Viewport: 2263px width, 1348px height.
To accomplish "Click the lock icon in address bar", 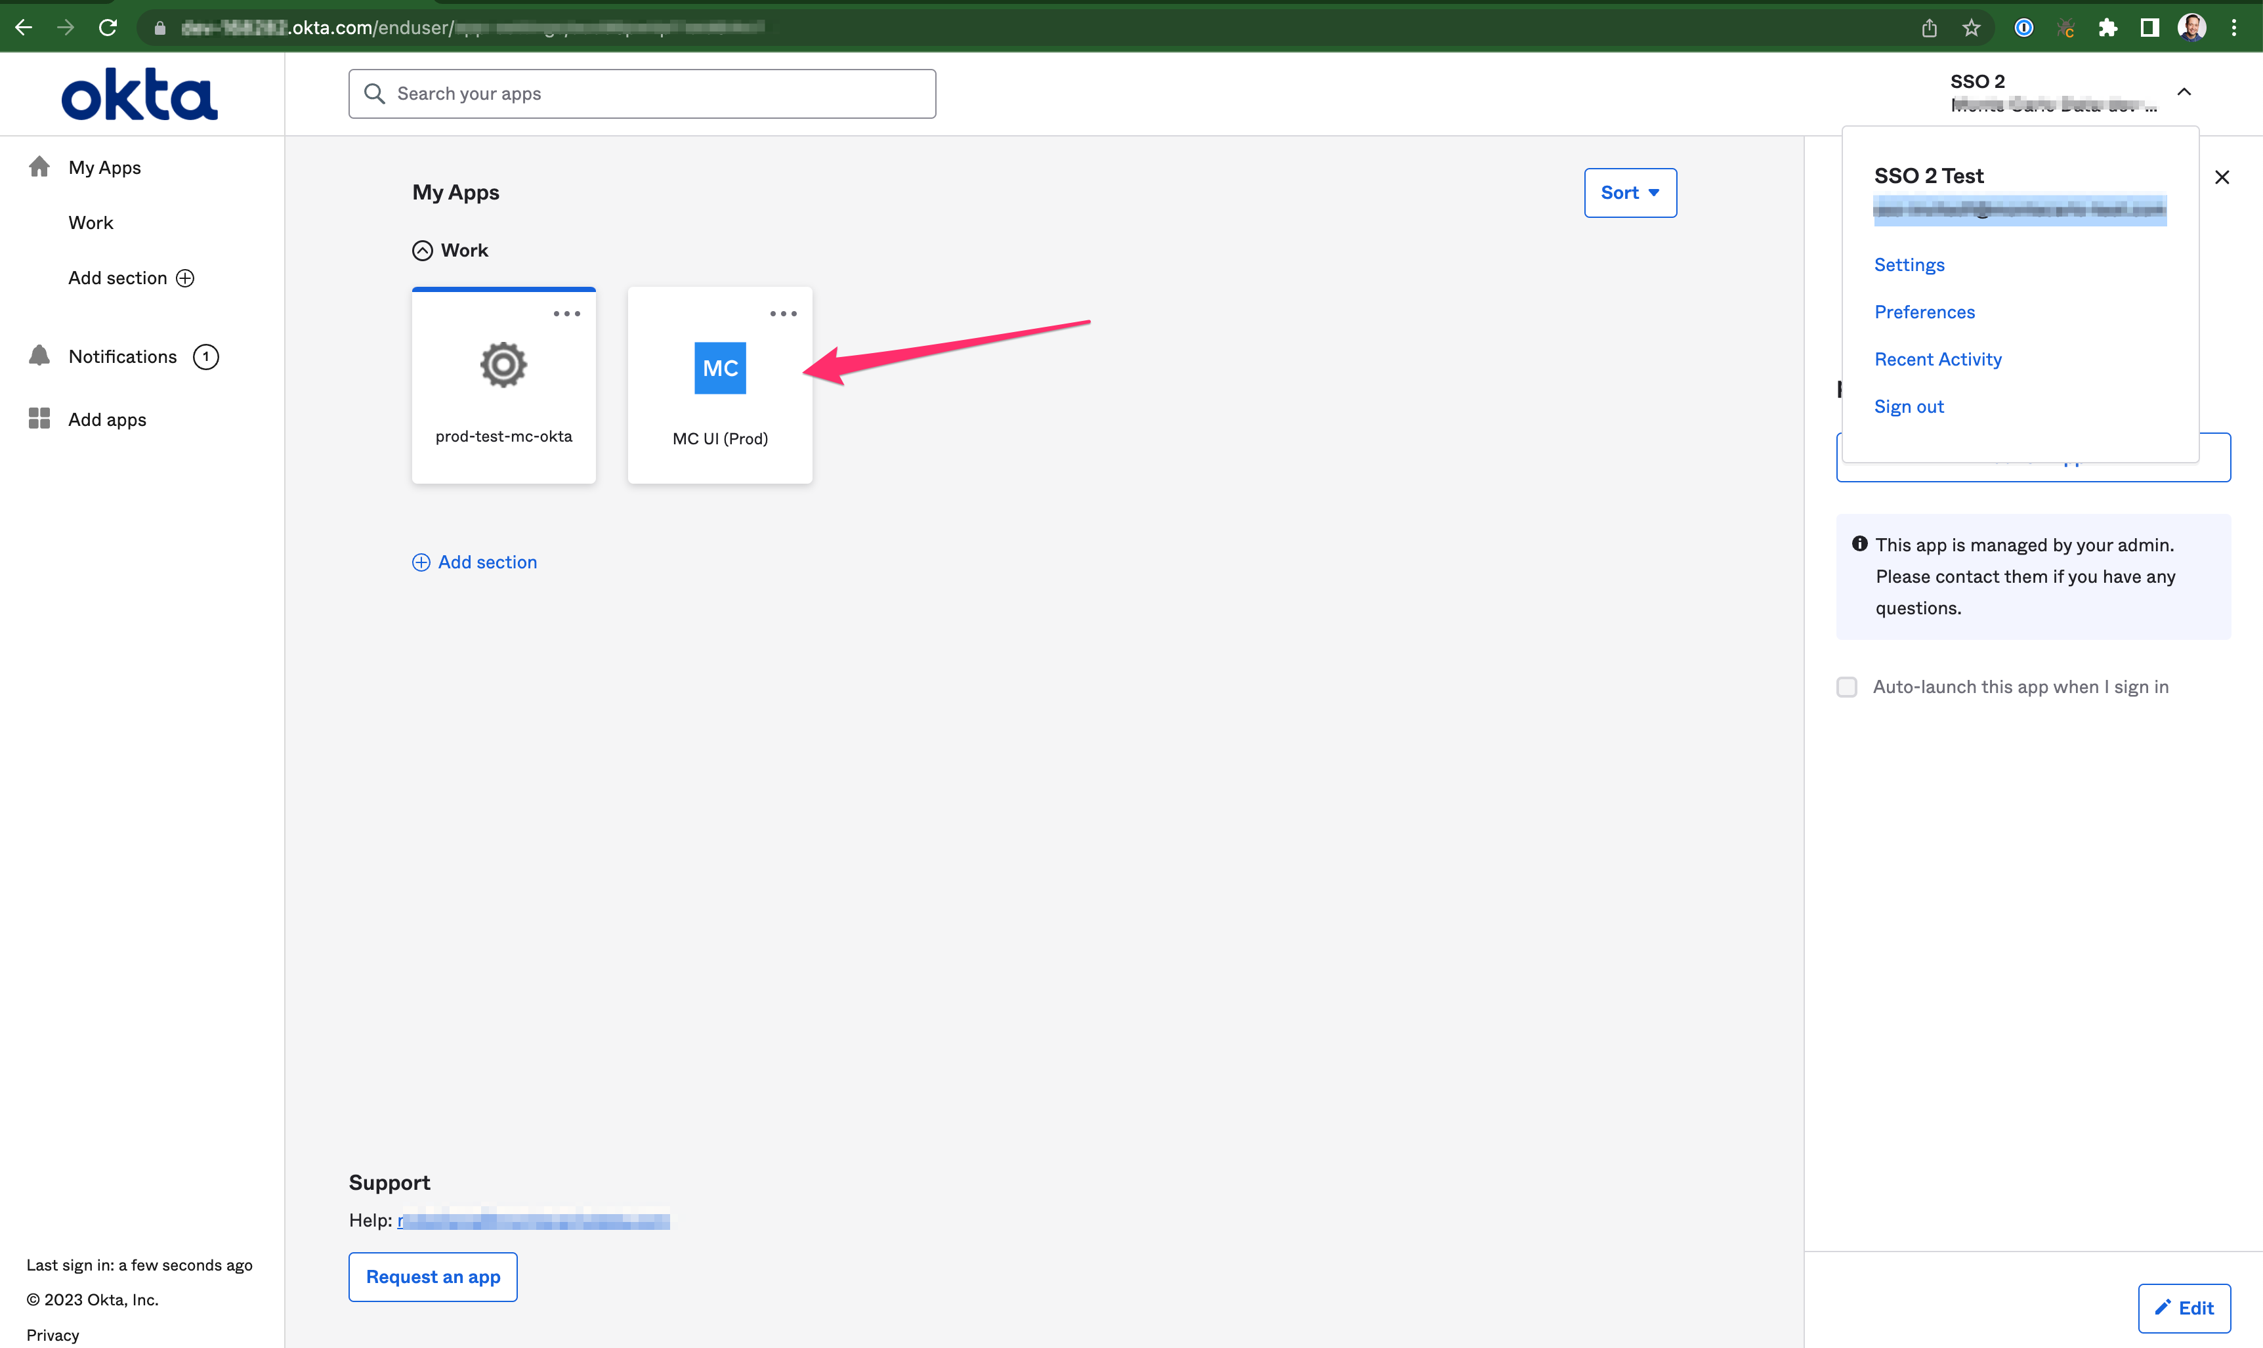I will (x=160, y=28).
